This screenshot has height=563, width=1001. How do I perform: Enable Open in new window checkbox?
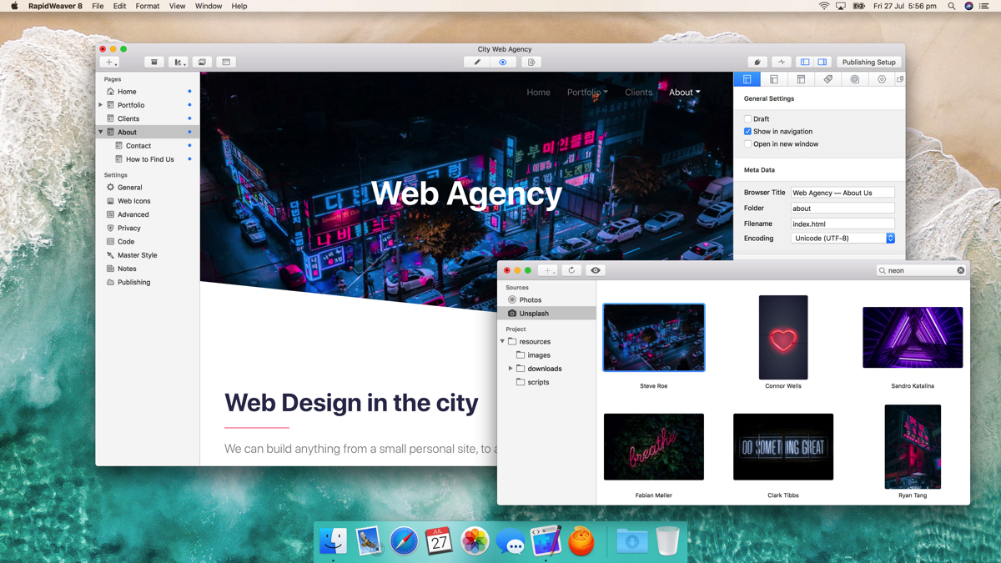click(x=747, y=144)
